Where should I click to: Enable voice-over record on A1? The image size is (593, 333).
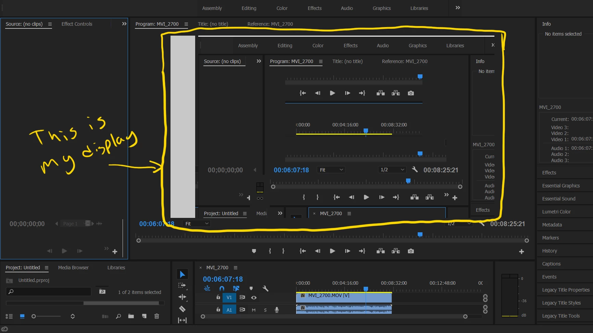(x=277, y=310)
